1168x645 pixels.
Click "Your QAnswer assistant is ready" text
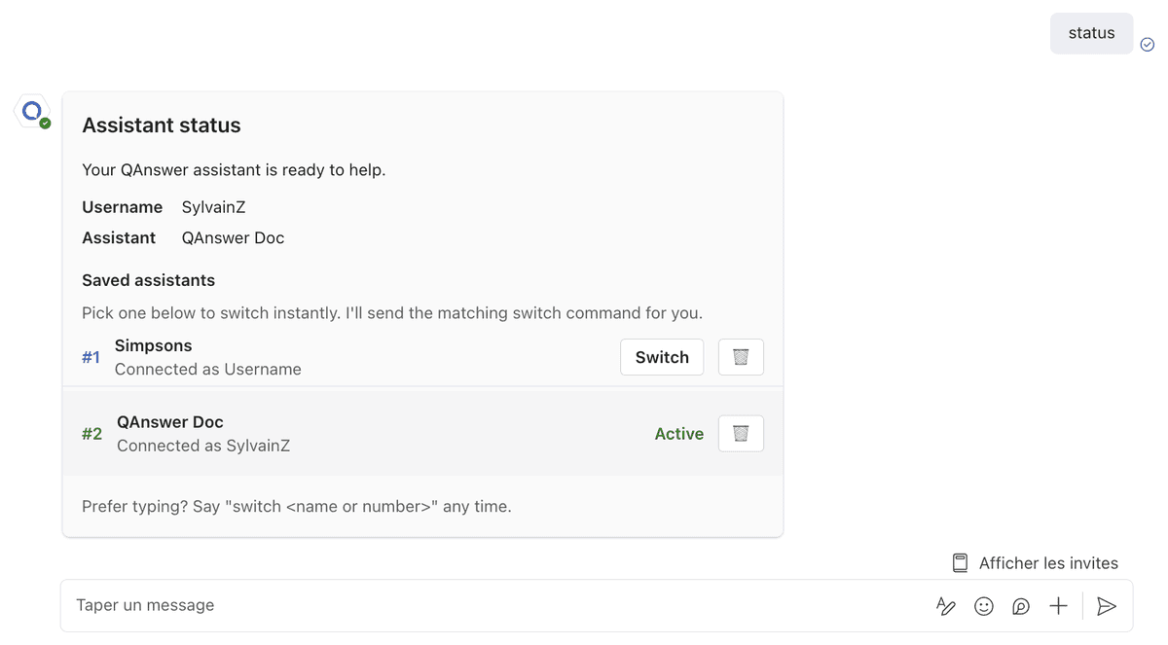[234, 170]
